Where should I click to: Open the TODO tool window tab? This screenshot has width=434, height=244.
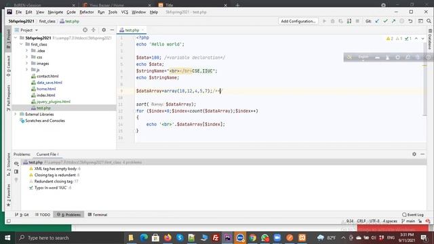[x=43, y=215]
